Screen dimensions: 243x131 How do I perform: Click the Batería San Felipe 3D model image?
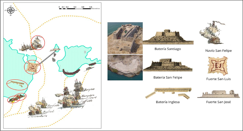point(168,65)
